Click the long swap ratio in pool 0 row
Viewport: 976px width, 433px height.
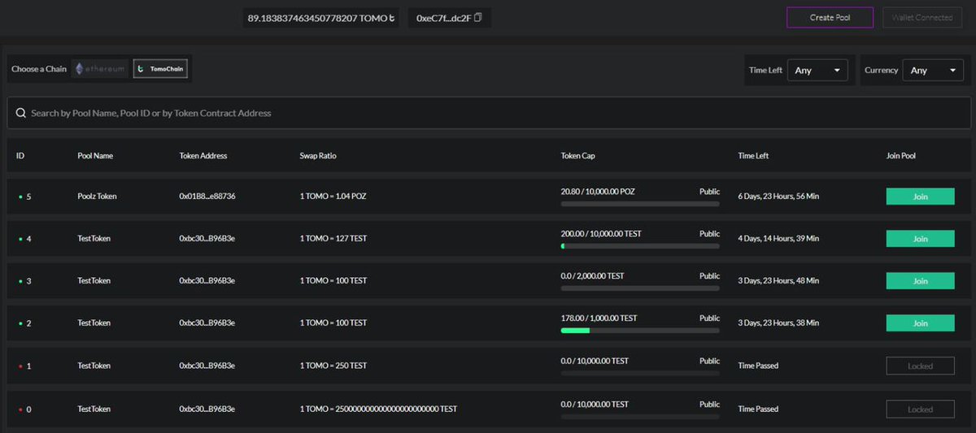(378, 409)
